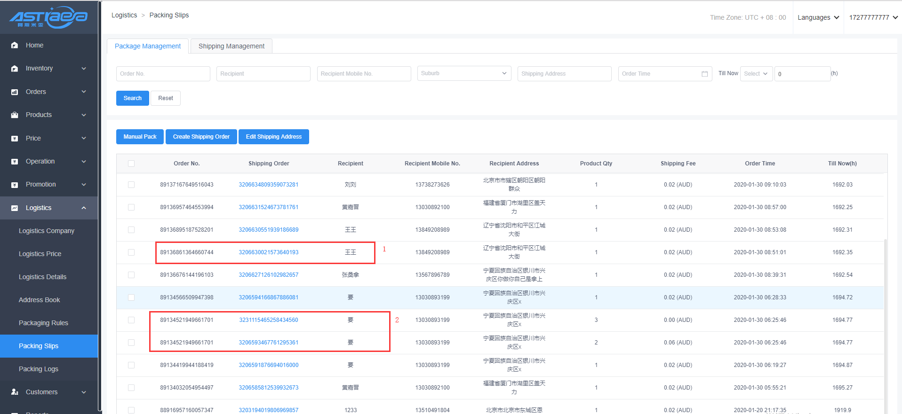Click the Inventory sidebar icon
902x414 pixels.
tap(15, 69)
